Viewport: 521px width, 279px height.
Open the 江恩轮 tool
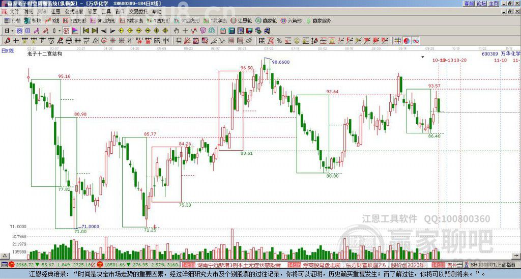coord(241,21)
